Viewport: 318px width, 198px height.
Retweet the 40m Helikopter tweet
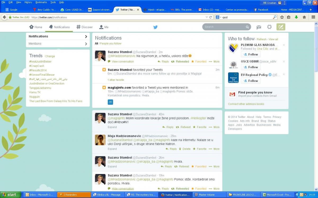183,127
